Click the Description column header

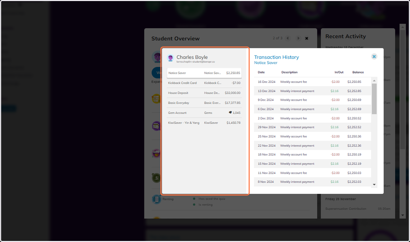[x=289, y=72]
